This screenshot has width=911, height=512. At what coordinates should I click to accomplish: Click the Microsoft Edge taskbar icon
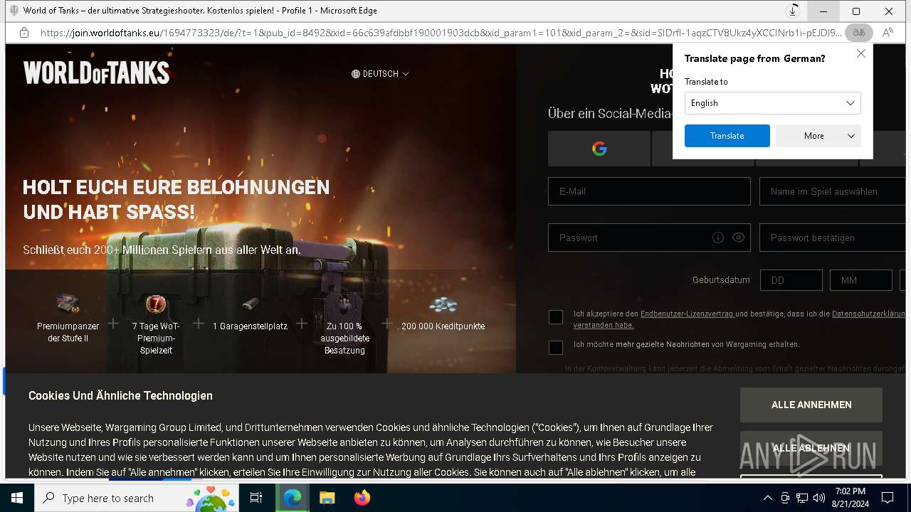point(293,498)
